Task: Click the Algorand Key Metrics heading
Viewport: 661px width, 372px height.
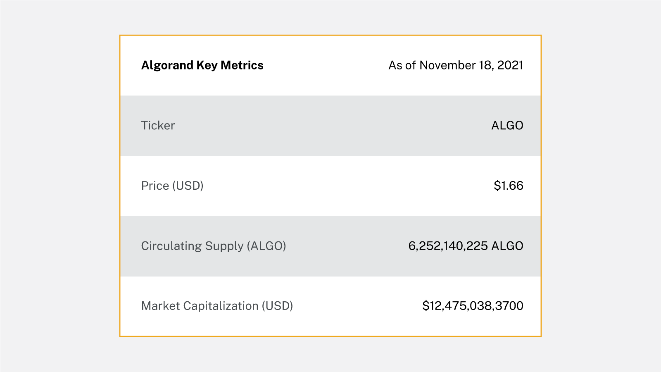Action: [202, 65]
